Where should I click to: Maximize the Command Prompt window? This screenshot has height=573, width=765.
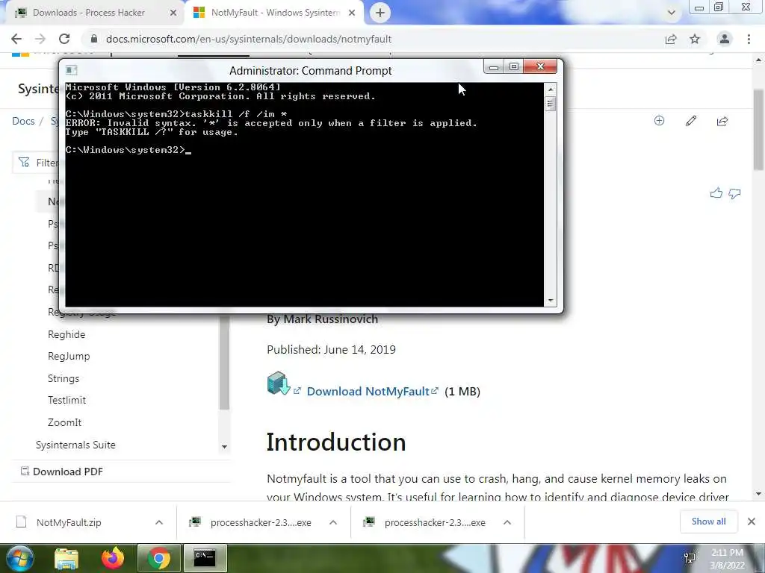(514, 66)
